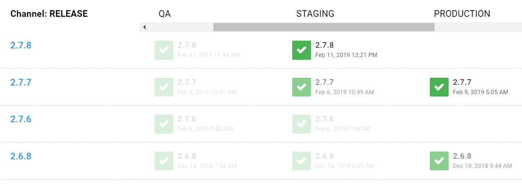Click the 2.7.6 QA success checkmark icon
This screenshot has width=522, height=191.
pyautogui.click(x=164, y=124)
